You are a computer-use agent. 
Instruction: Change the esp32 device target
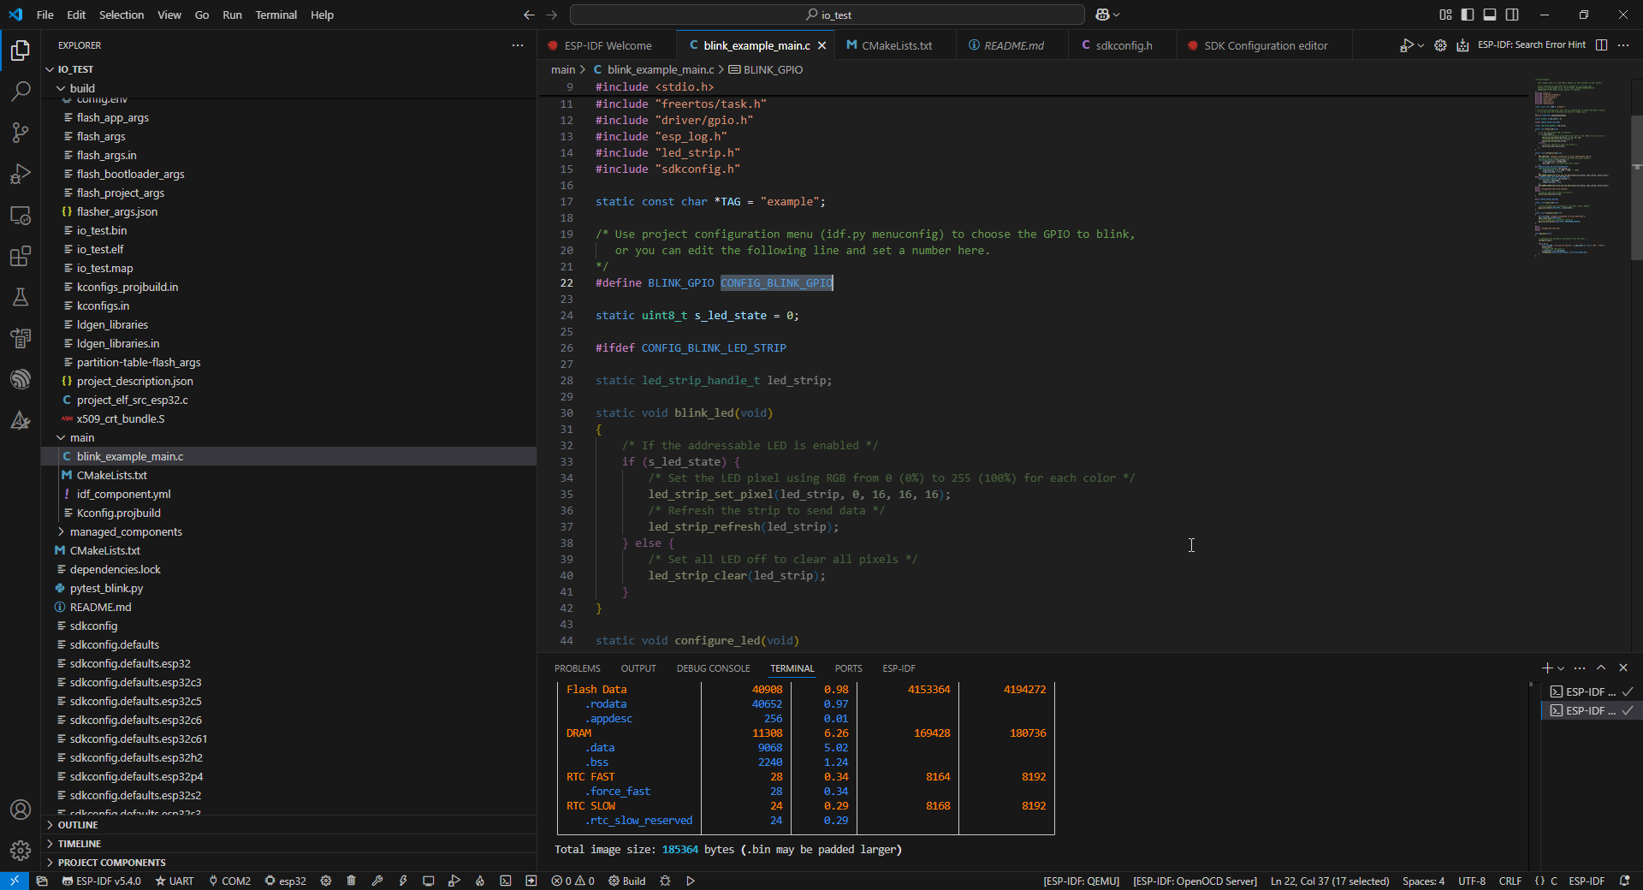tap(285, 881)
